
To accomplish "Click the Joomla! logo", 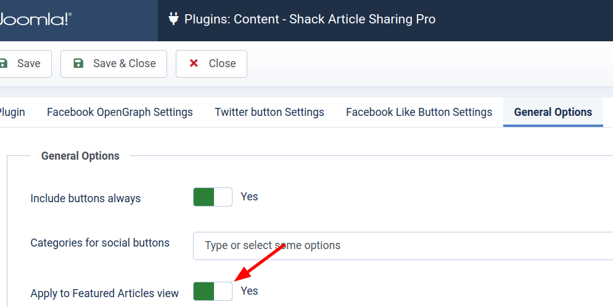I will point(36,19).
